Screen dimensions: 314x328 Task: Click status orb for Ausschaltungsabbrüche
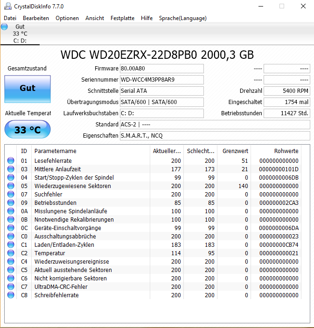(11, 236)
